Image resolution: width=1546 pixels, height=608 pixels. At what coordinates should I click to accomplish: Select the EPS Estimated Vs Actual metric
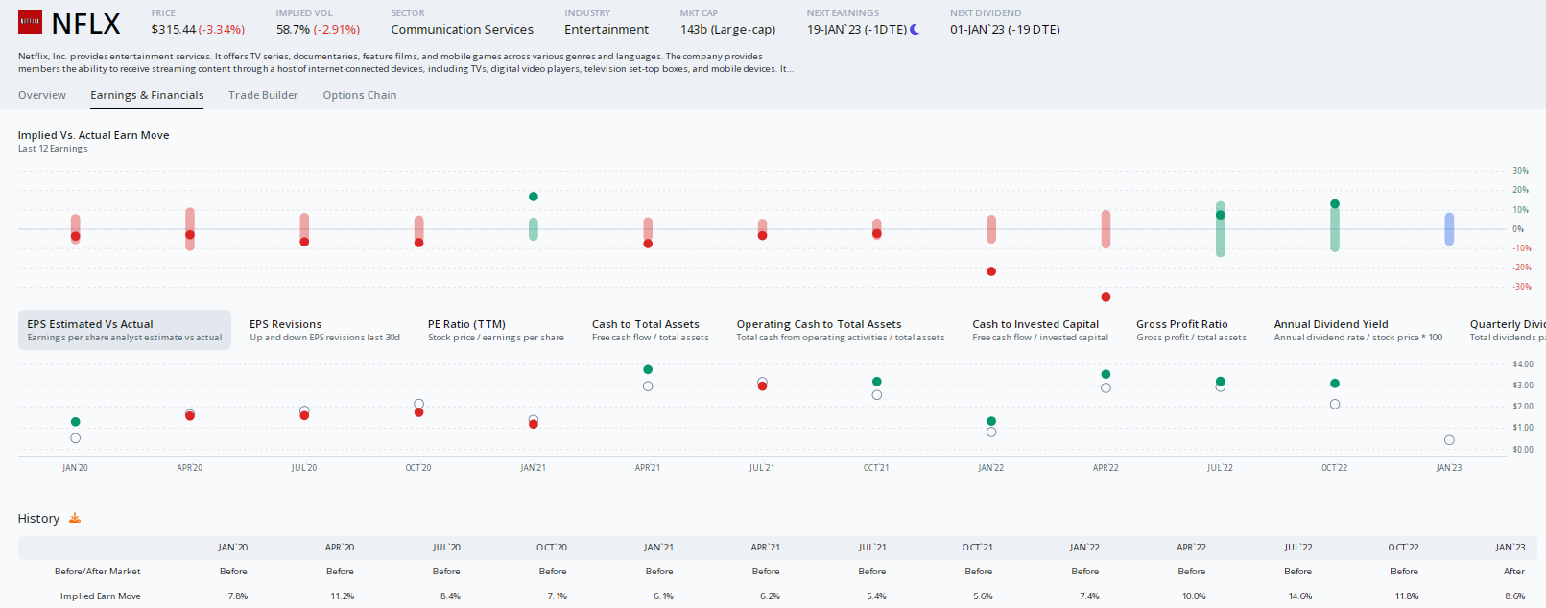coord(124,330)
